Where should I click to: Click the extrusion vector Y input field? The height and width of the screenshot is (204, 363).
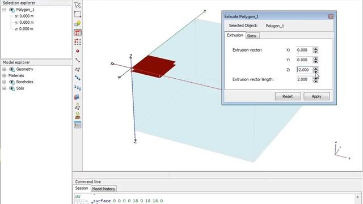(x=305, y=60)
